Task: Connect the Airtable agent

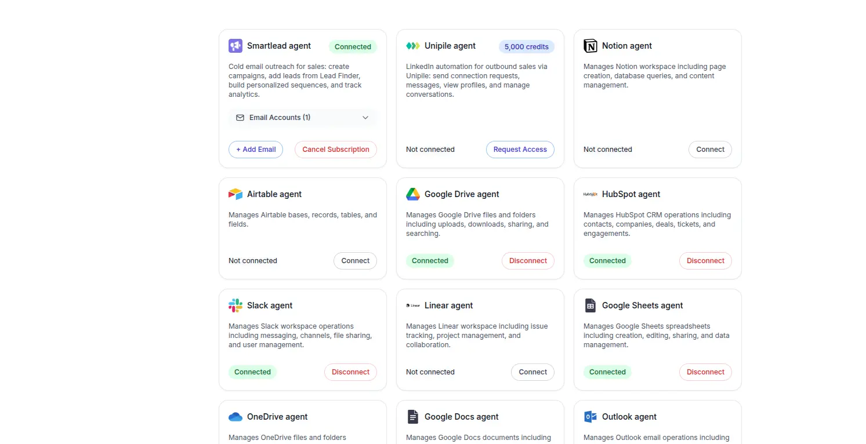Action: [355, 261]
